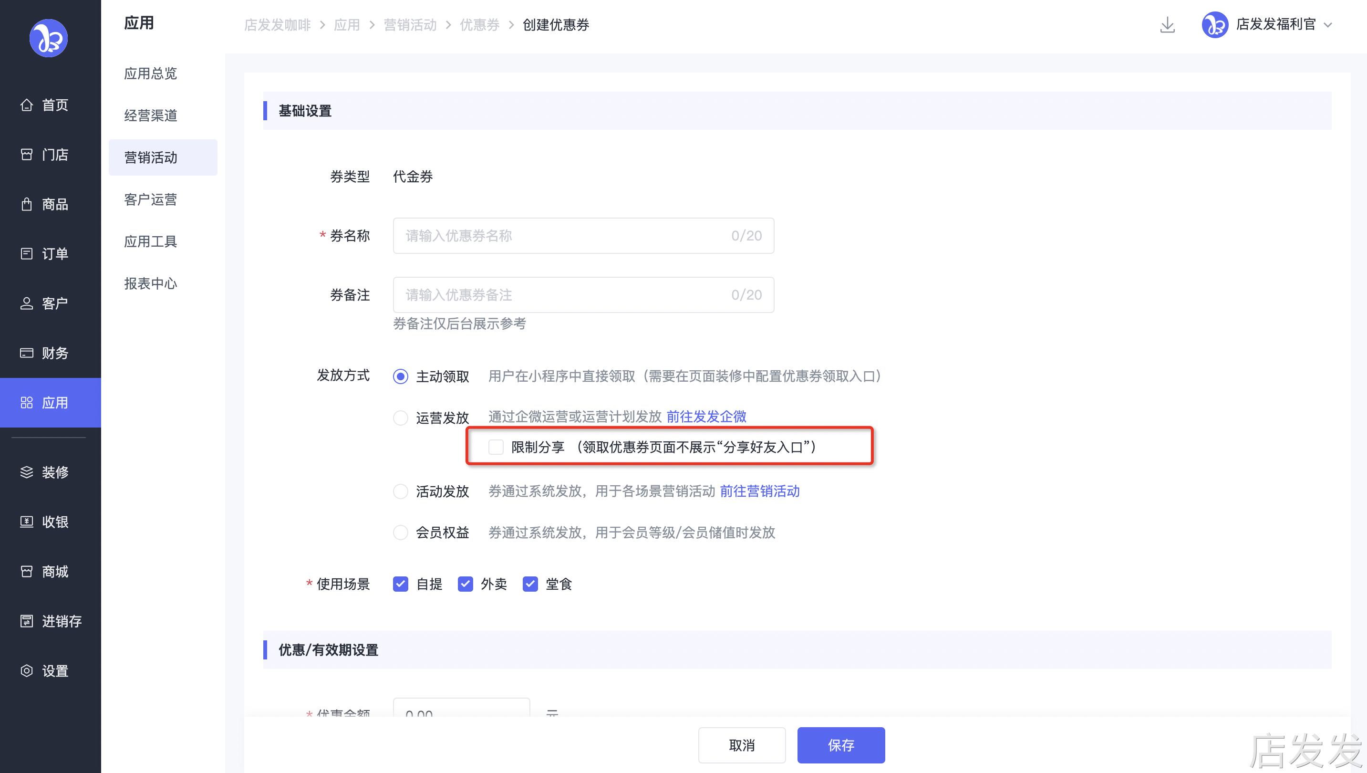
Task: Go to 门店 store icon in sidebar
Action: click(27, 155)
